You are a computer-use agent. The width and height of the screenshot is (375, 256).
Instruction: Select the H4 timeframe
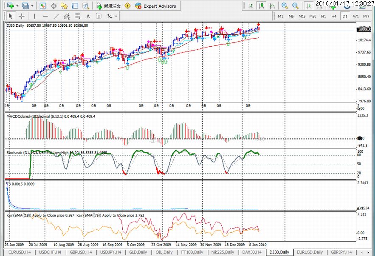click(x=334, y=16)
